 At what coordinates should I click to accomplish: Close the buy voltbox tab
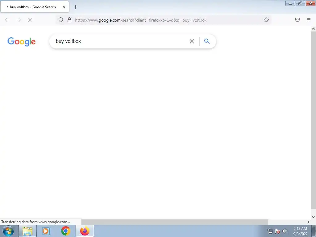[64, 7]
